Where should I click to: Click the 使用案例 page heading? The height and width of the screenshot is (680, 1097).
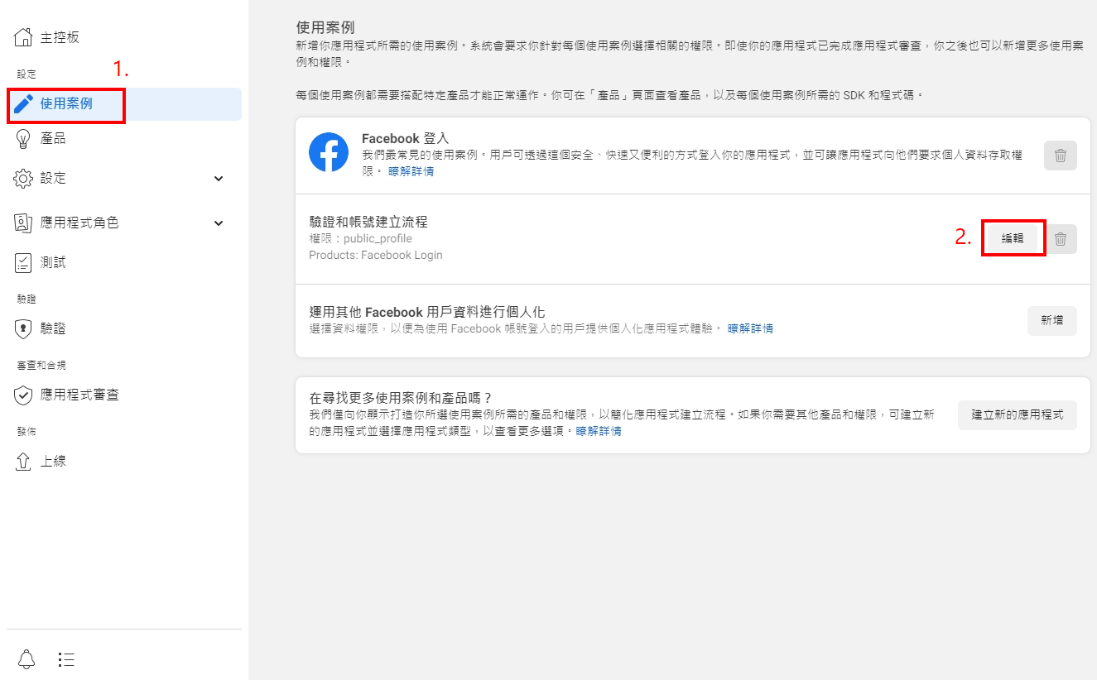click(x=325, y=27)
